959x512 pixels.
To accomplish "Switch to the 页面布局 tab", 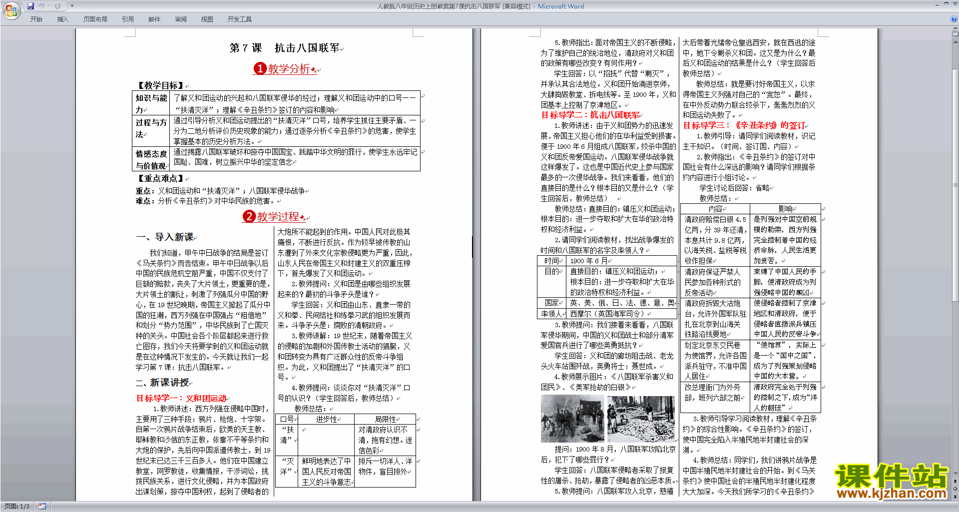I will click(95, 19).
